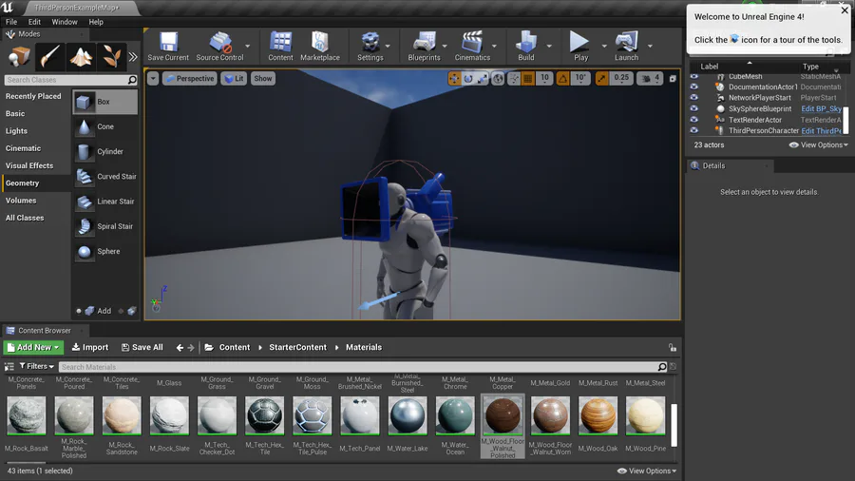Open Content Browser View Options dropdown

point(647,471)
